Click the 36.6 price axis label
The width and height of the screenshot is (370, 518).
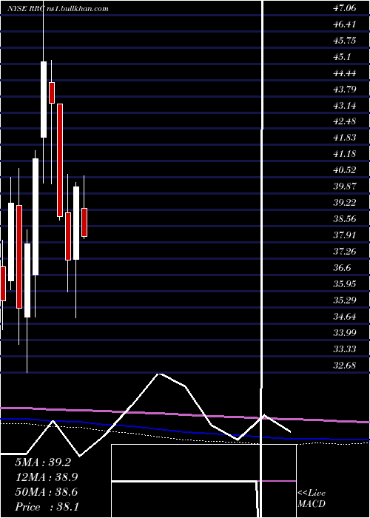coord(342,268)
